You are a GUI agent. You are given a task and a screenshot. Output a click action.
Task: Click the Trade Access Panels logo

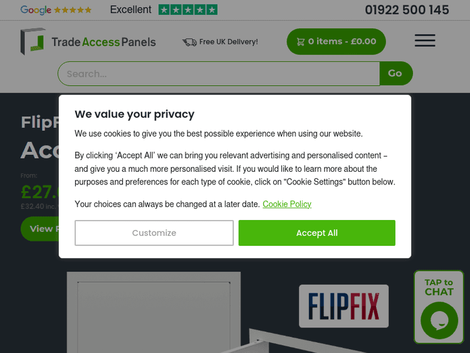click(88, 41)
